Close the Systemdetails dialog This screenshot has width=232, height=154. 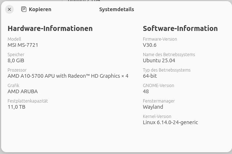[x=9, y=9]
